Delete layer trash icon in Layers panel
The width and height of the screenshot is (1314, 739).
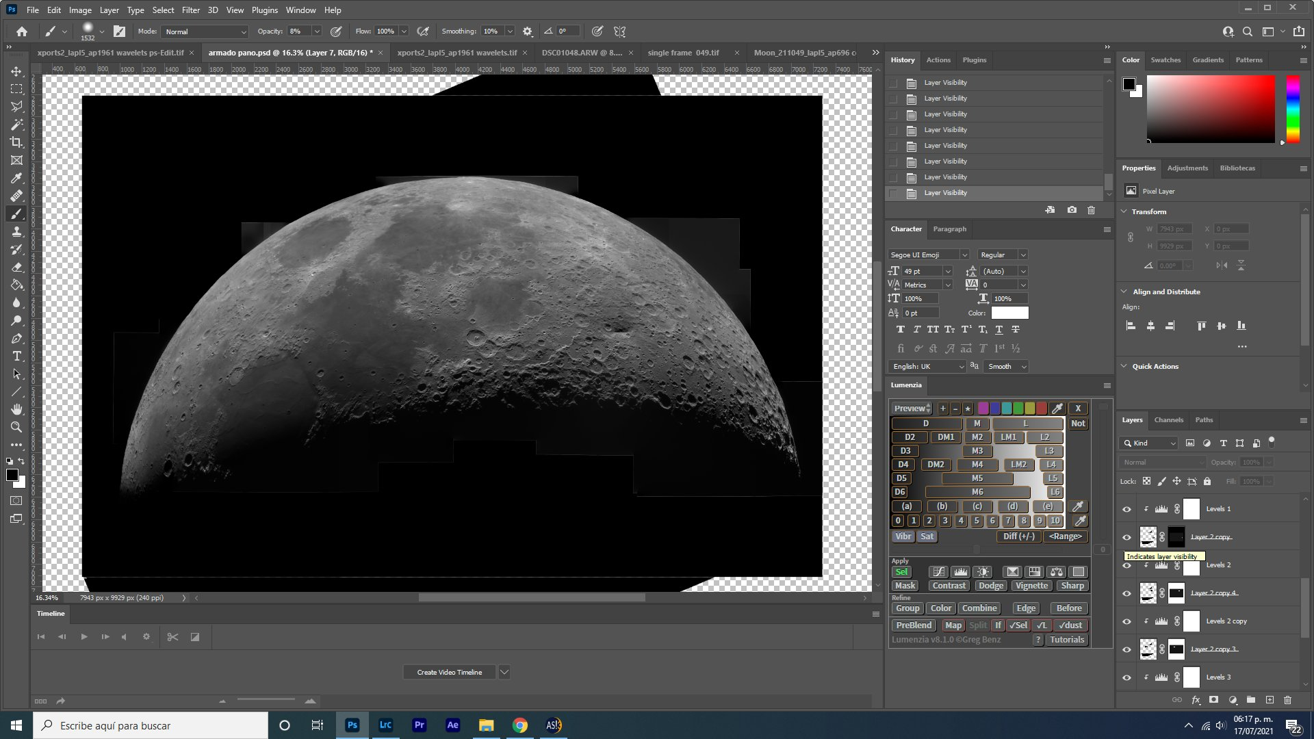pos(1287,700)
